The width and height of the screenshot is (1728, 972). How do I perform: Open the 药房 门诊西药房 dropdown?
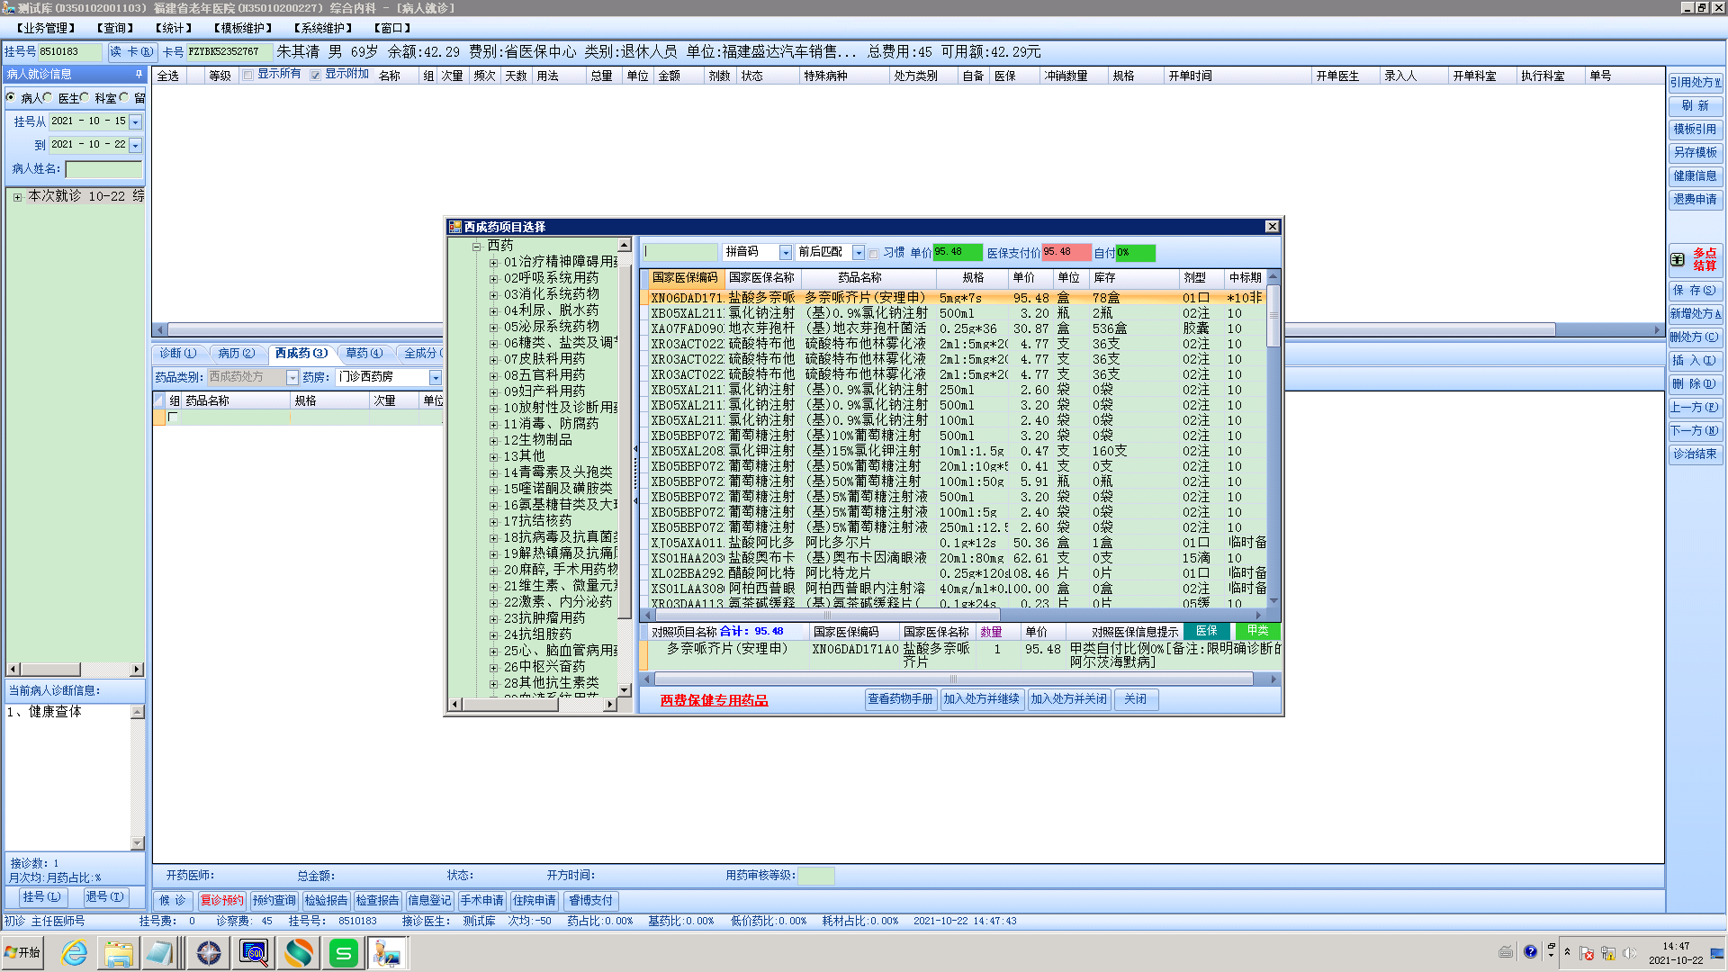[x=435, y=377]
